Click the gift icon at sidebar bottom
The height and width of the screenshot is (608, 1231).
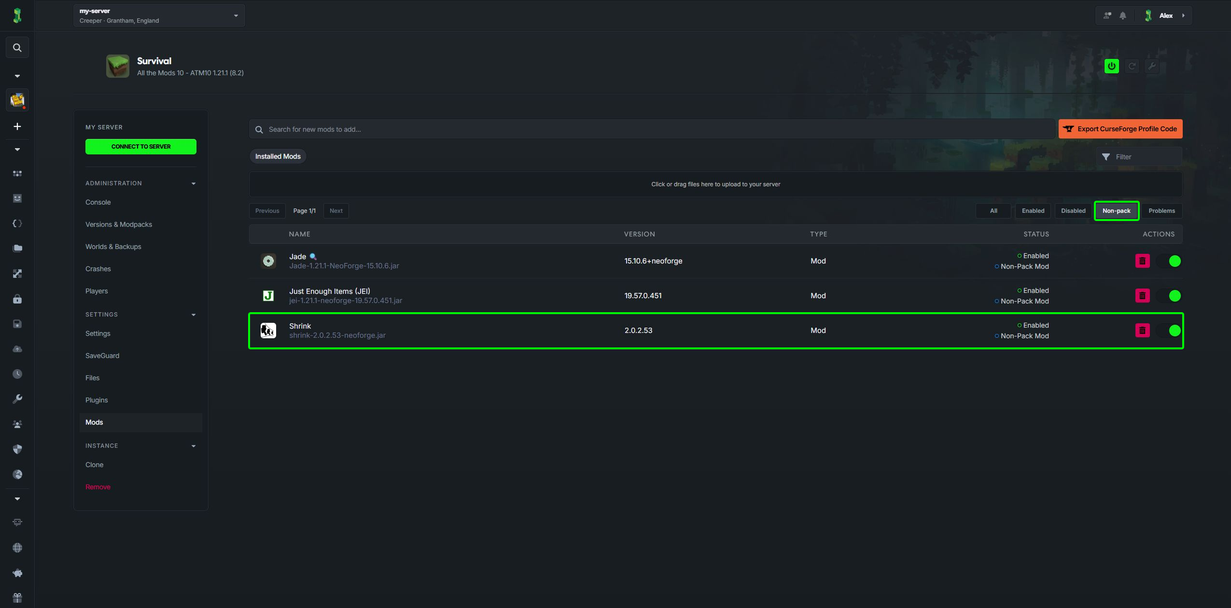coord(17,598)
